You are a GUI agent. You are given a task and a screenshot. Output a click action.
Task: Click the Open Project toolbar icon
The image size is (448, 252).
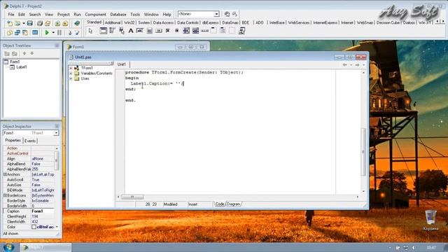tap(48, 23)
